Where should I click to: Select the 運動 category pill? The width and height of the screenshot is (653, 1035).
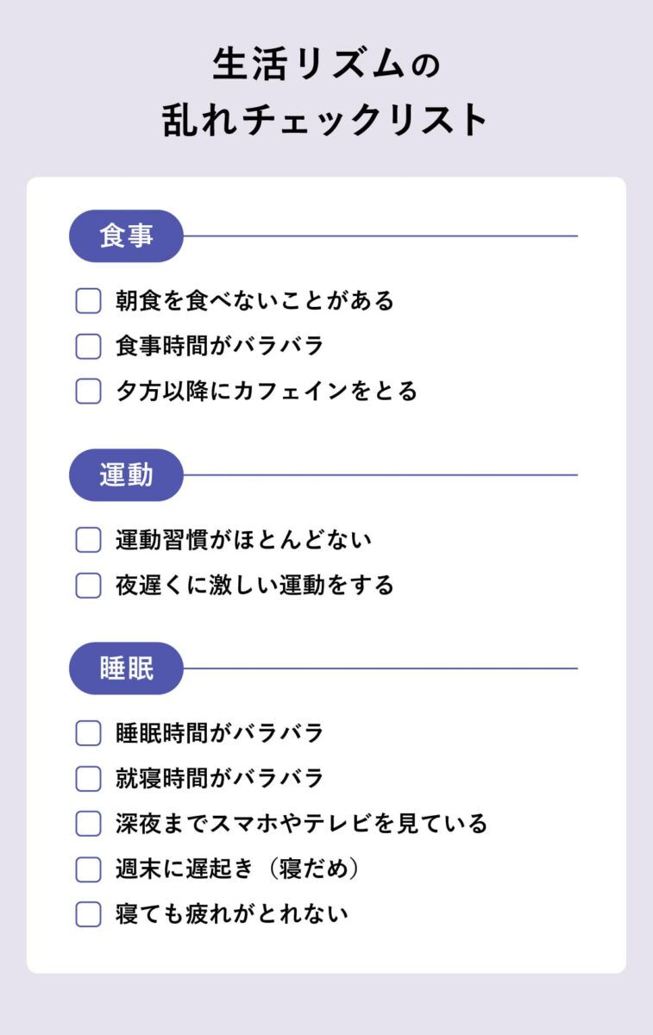pos(126,474)
